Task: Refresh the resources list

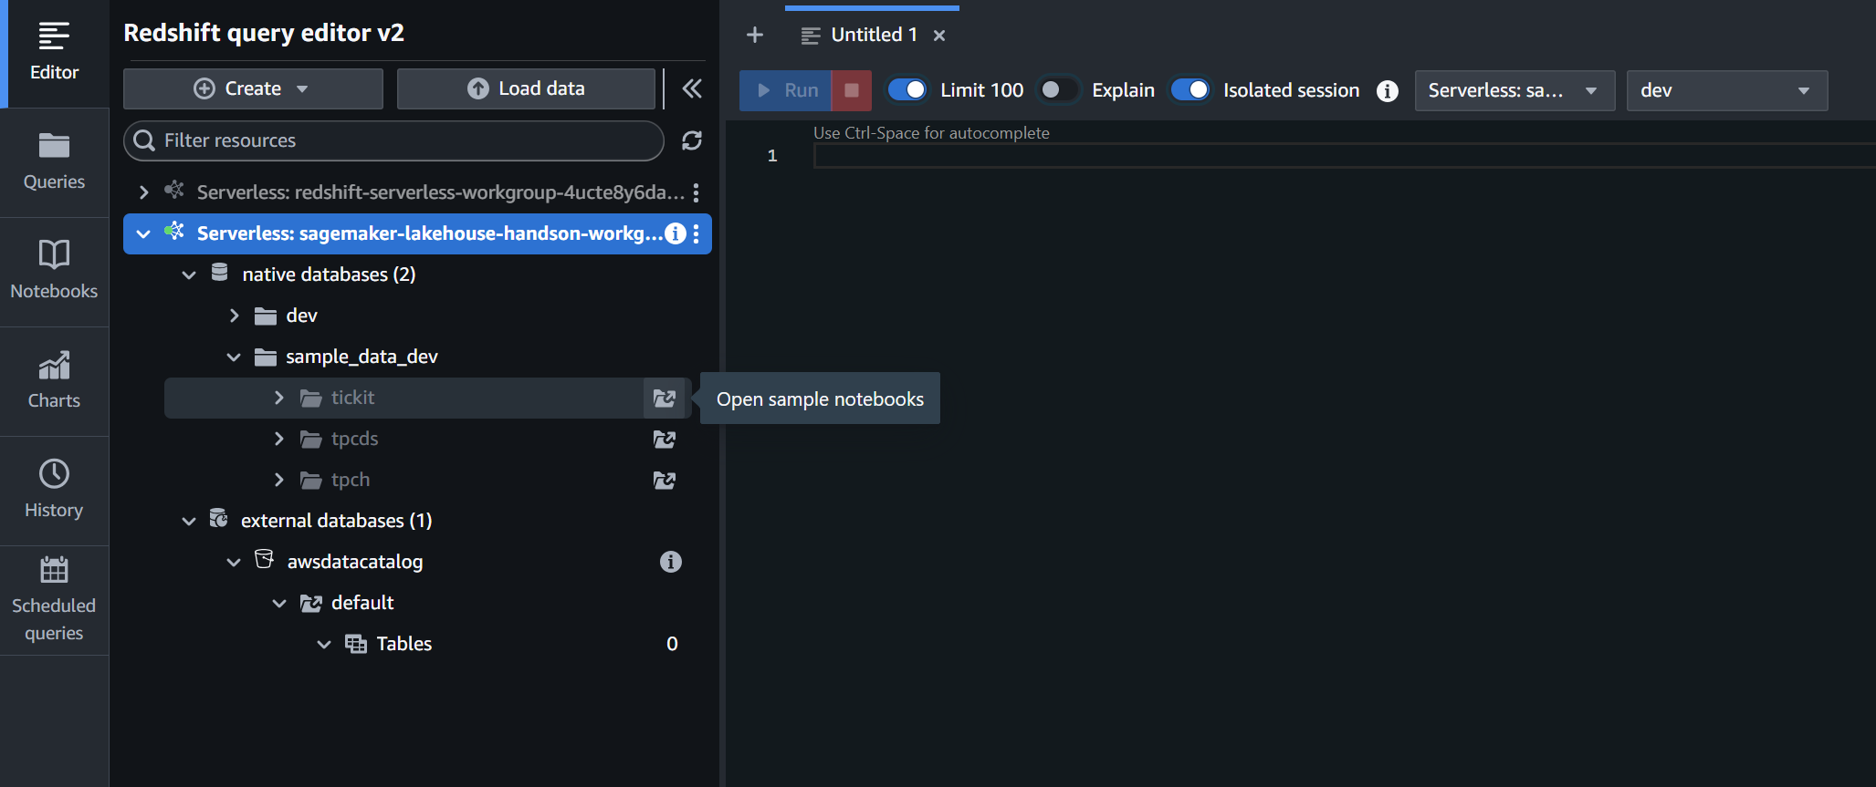Action: (692, 140)
